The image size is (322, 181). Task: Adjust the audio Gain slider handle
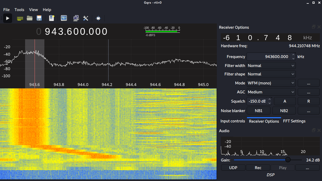point(288,160)
